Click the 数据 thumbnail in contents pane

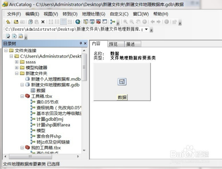(x=122, y=82)
